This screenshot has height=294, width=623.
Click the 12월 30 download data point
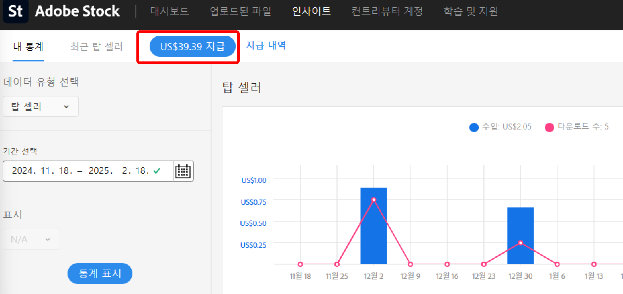tap(520, 243)
